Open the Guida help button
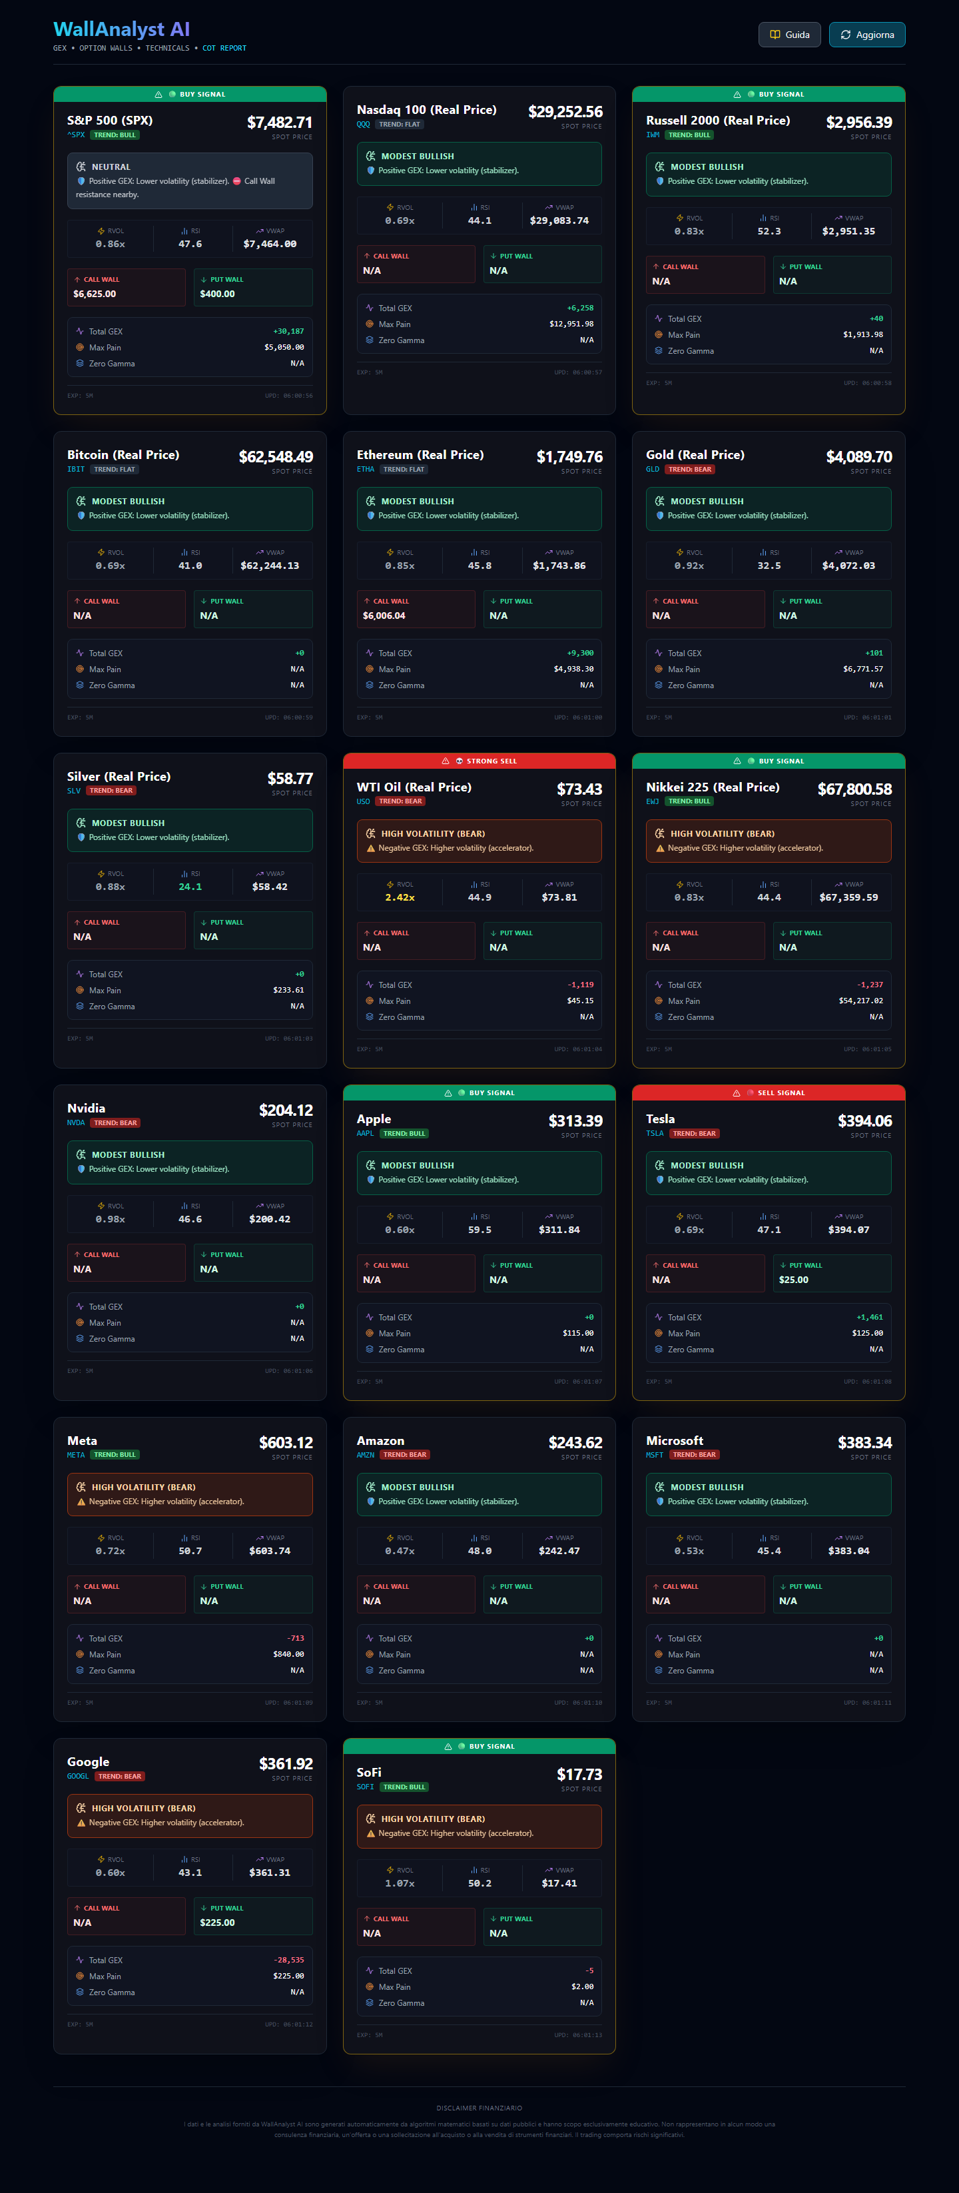This screenshot has width=959, height=2193. point(789,35)
